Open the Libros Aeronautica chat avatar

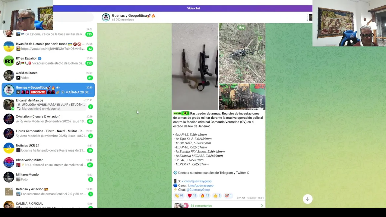(x=9, y=133)
